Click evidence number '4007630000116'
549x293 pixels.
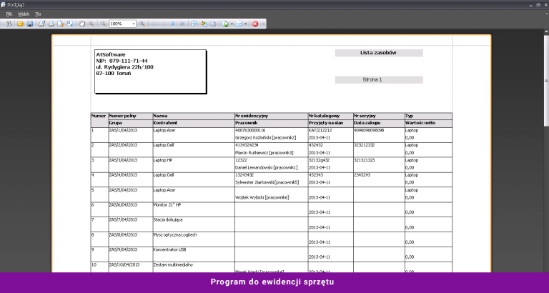[x=250, y=130]
